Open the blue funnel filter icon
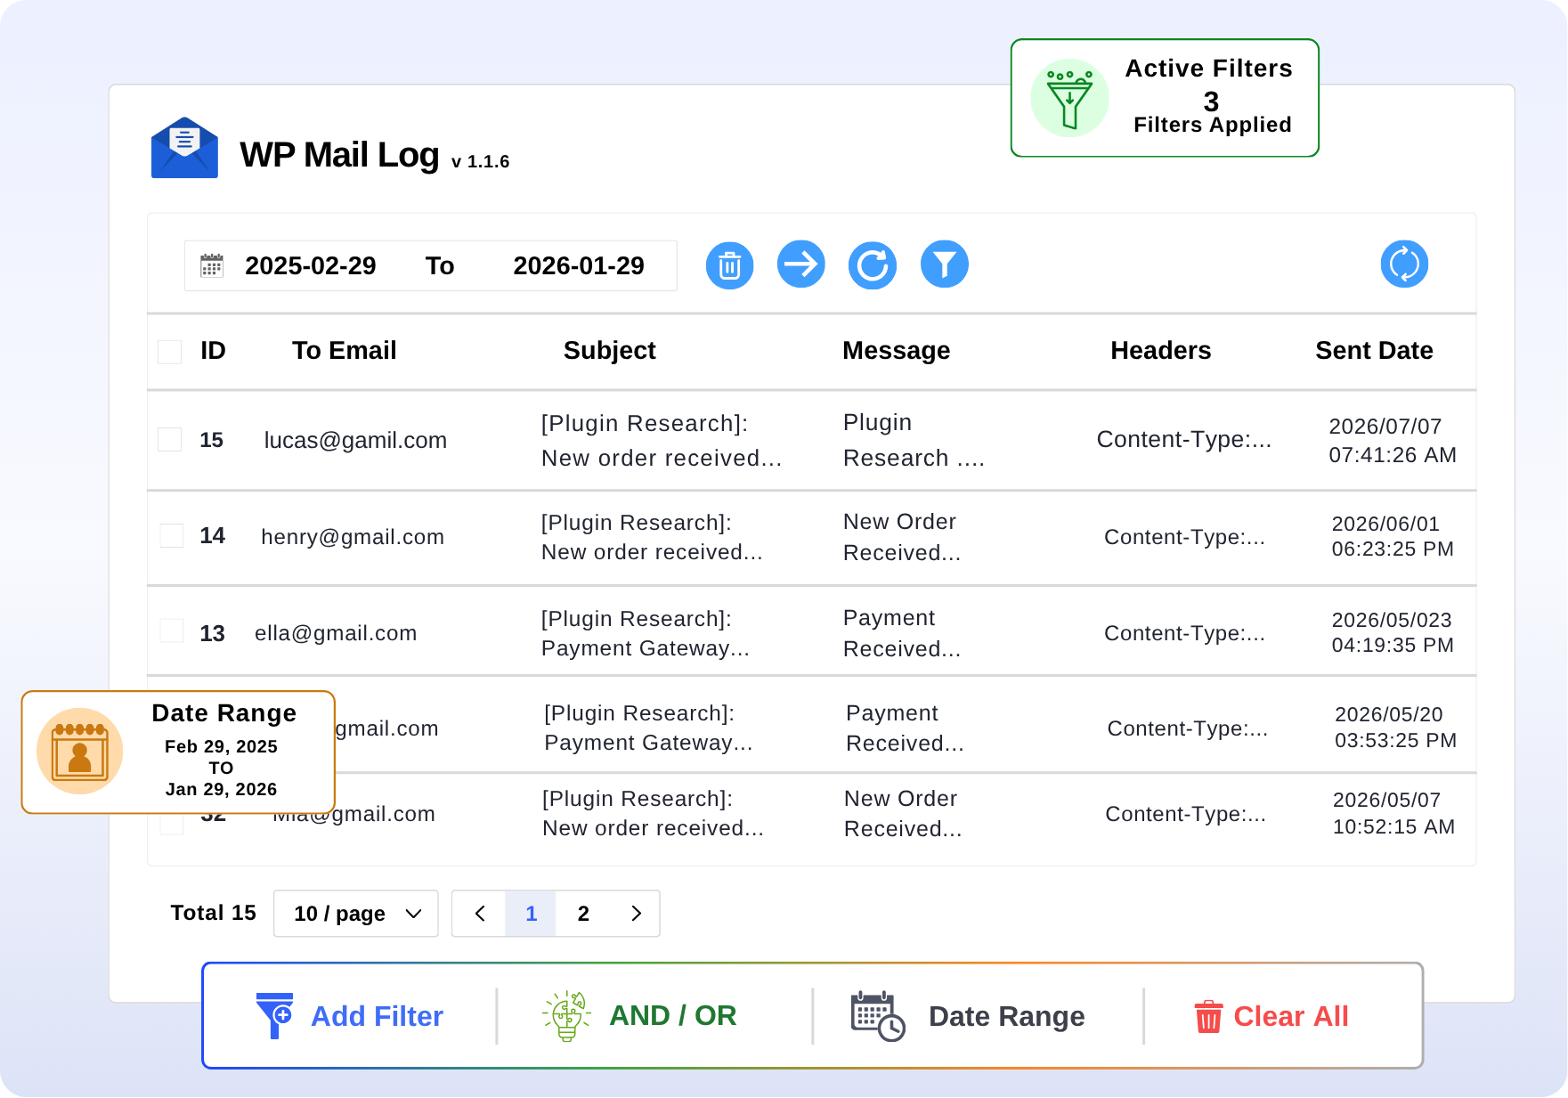The height and width of the screenshot is (1098, 1568). tap(944, 264)
